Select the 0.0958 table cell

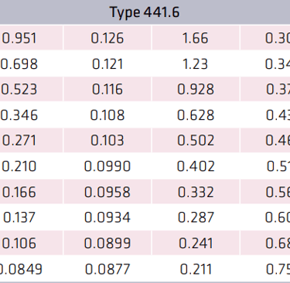(107, 192)
